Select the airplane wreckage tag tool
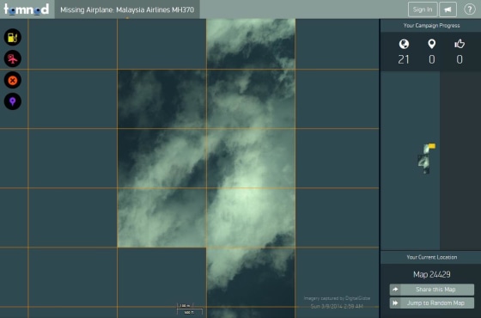The image size is (481, 318). [13, 58]
